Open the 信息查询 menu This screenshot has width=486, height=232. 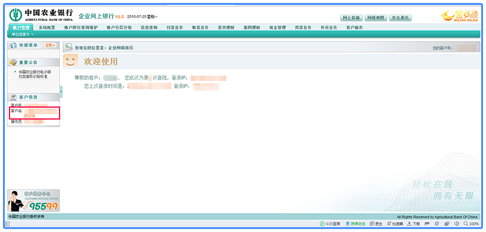149,27
